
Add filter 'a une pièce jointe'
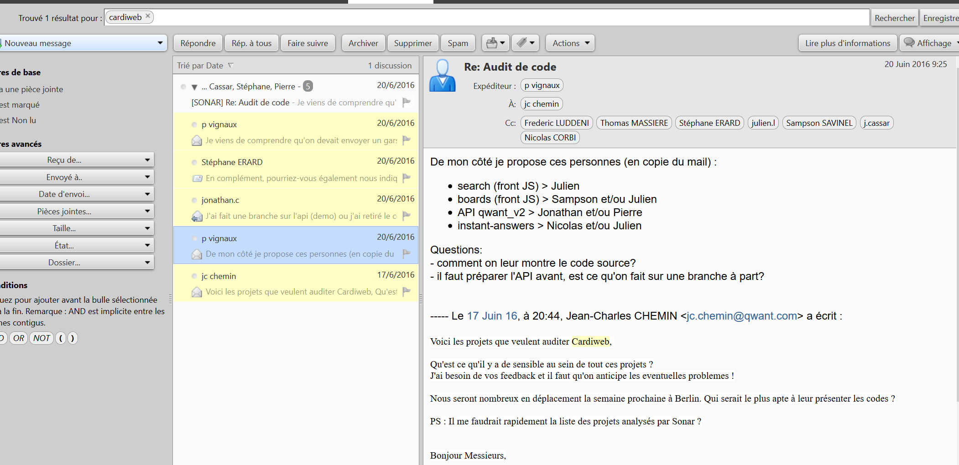click(31, 89)
